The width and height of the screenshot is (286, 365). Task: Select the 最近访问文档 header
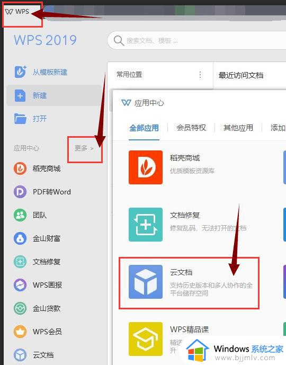point(241,75)
